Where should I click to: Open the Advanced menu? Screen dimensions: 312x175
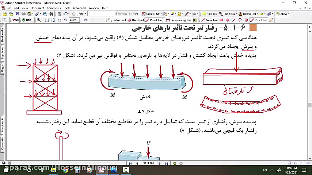[79, 8]
